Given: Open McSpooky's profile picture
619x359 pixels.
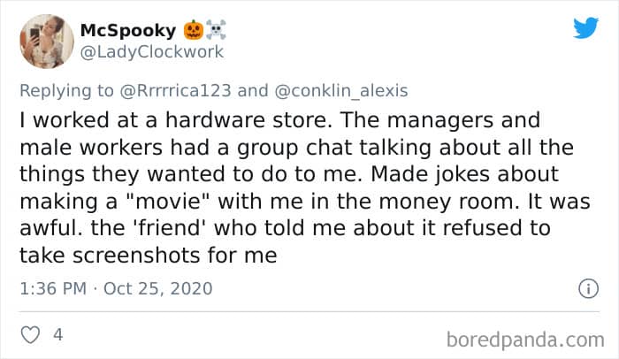Looking at the screenshot, I should click(x=42, y=41).
